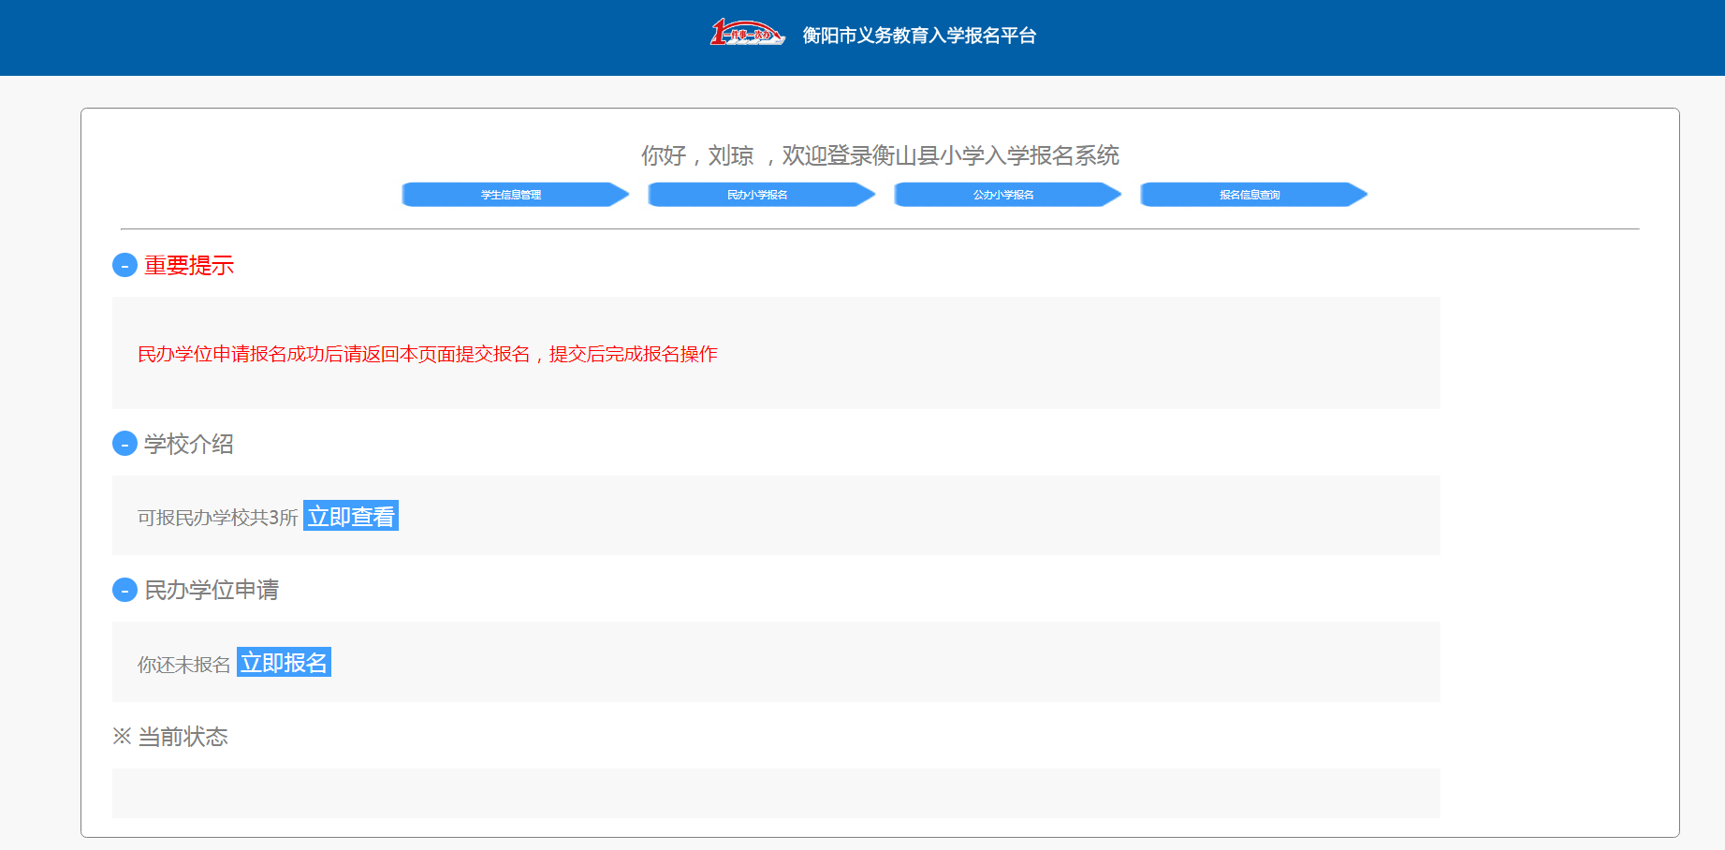This screenshot has width=1725, height=850.
Task: Collapse 民办学位申请 using its blue minus icon
Action: coord(124,590)
